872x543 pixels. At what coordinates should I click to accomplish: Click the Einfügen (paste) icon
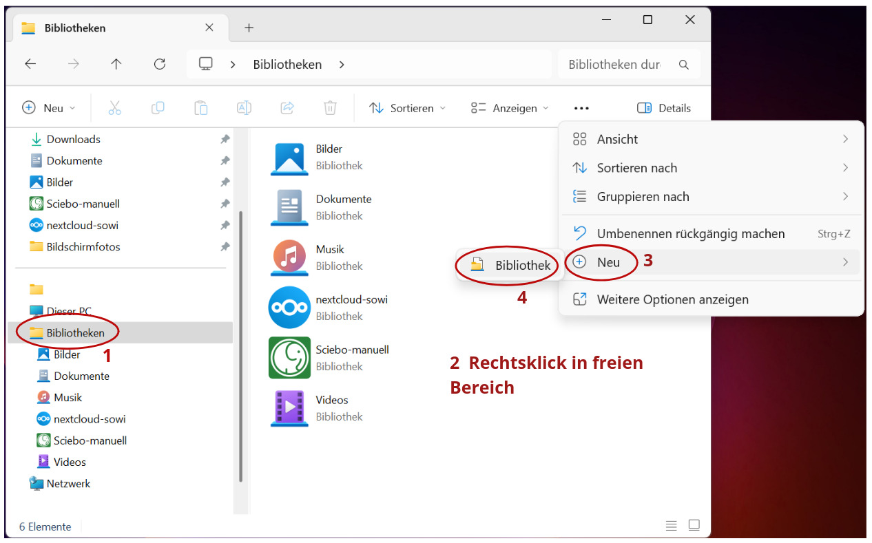200,108
